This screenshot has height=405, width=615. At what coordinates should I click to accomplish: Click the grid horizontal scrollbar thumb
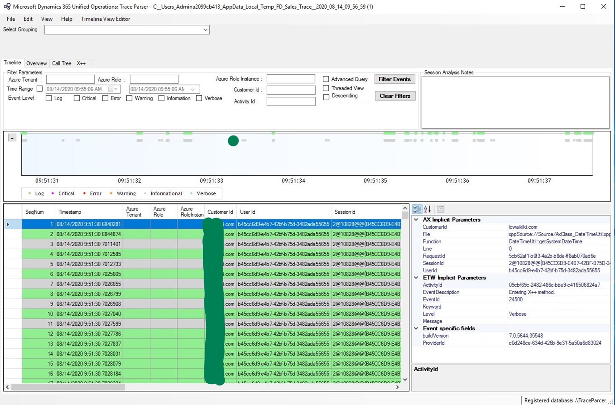[68, 387]
